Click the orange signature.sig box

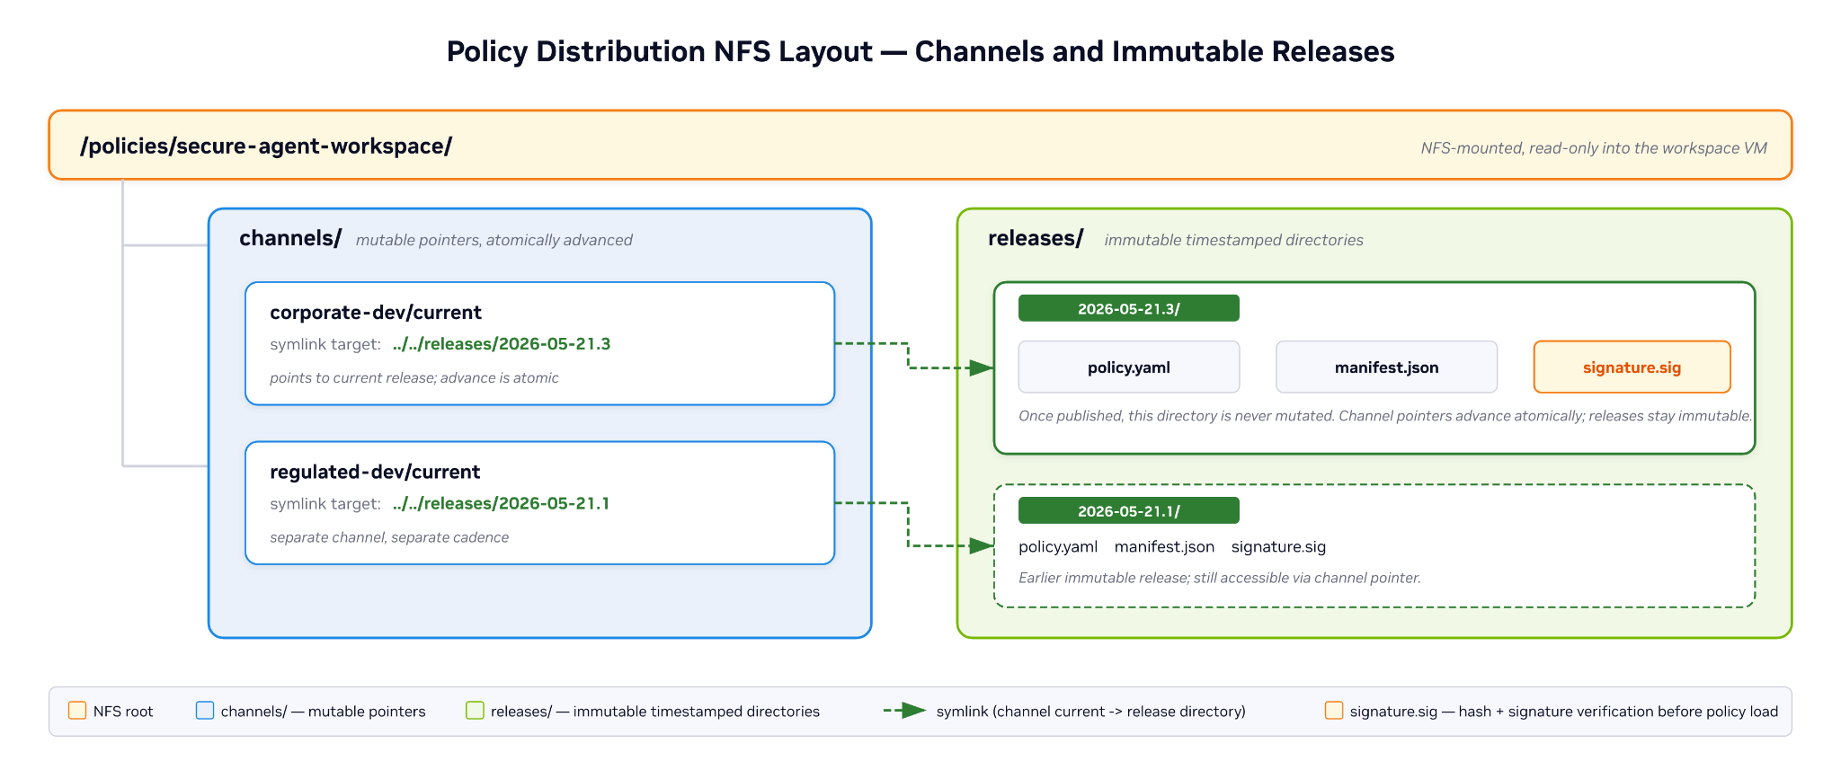[1632, 367]
